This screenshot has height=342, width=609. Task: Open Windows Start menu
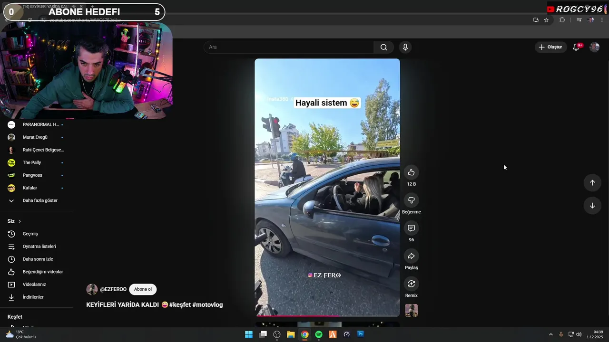pos(249,334)
